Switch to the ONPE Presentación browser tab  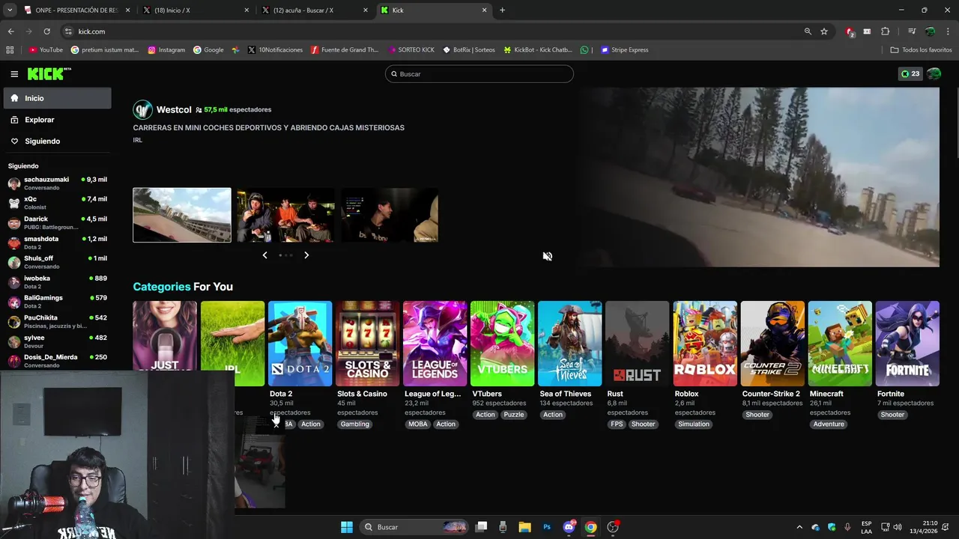pyautogui.click(x=76, y=10)
